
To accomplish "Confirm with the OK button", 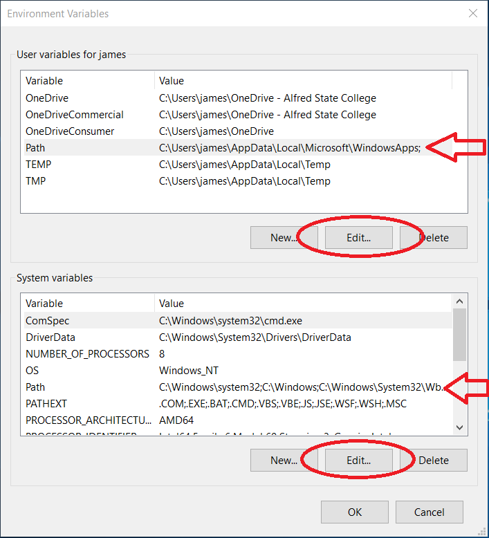I will coord(355,512).
